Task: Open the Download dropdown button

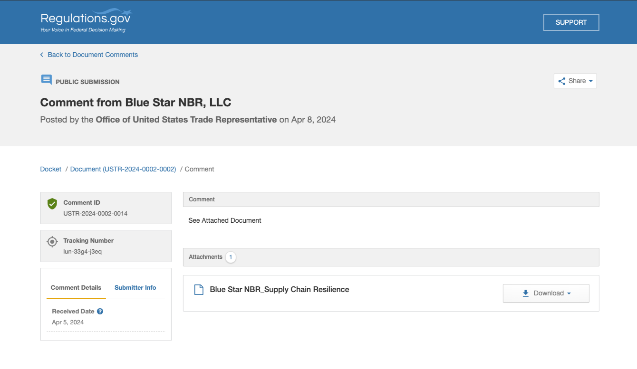Action: pos(546,293)
